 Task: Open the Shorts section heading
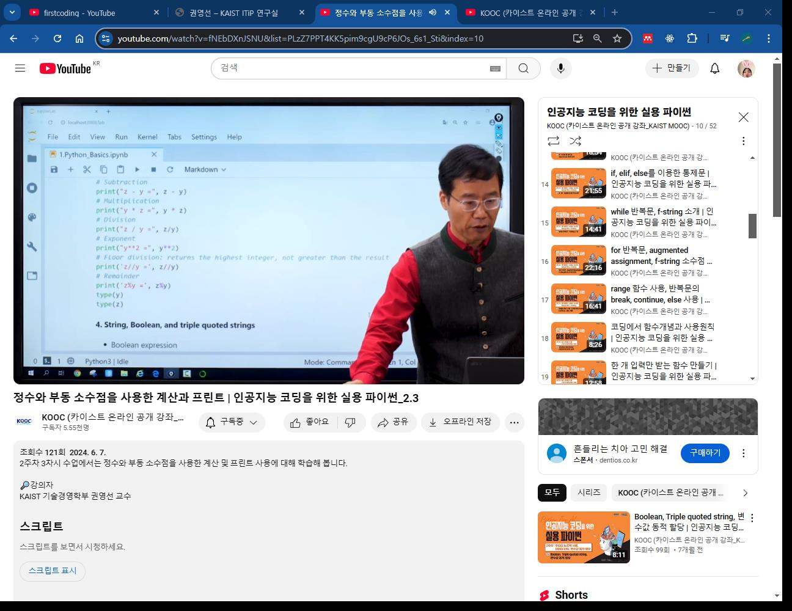(571, 595)
